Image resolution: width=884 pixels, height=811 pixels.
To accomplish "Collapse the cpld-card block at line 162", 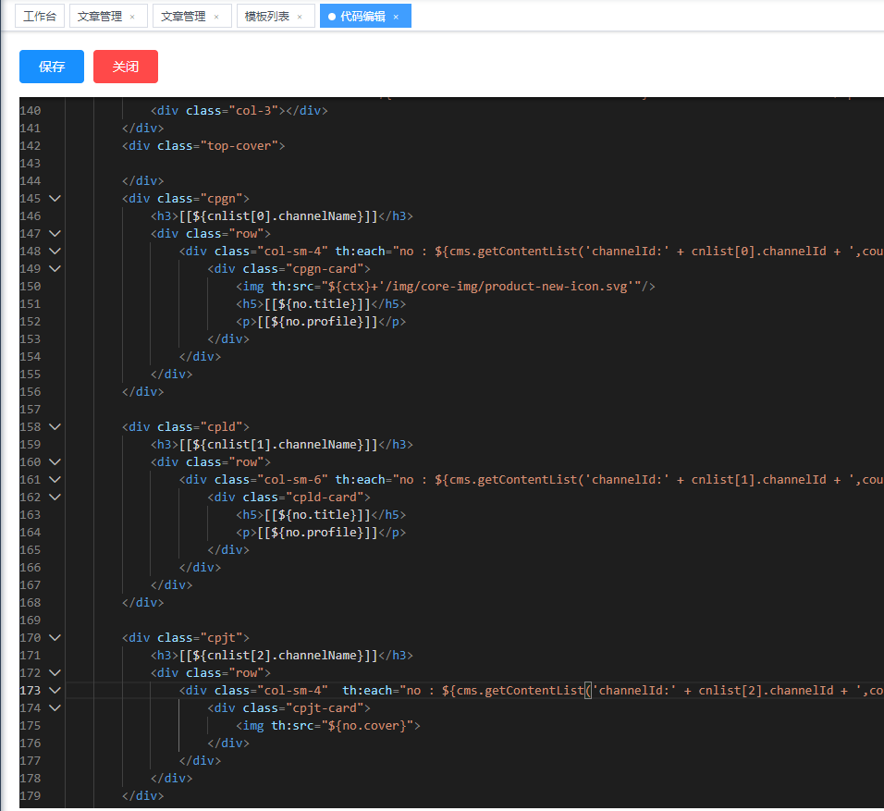I will point(55,497).
